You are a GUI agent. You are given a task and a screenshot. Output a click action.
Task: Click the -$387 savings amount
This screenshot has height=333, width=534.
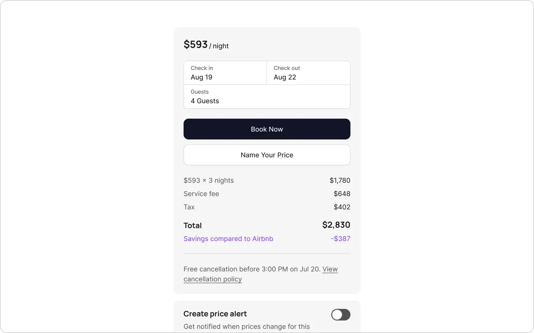coord(340,239)
